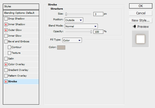
Task: Uncheck the Inner Shadow checkbox
Action: point(6,24)
